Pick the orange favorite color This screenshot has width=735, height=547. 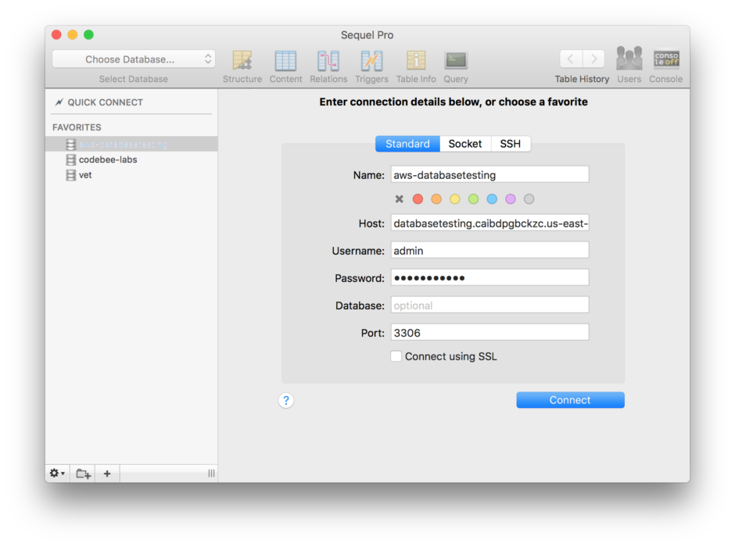[x=436, y=199]
